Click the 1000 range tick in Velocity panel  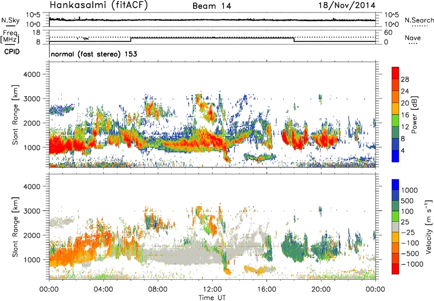click(31, 260)
